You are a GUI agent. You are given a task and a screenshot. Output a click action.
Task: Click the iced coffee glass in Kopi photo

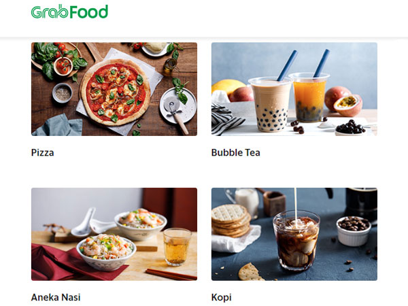pyautogui.click(x=296, y=241)
